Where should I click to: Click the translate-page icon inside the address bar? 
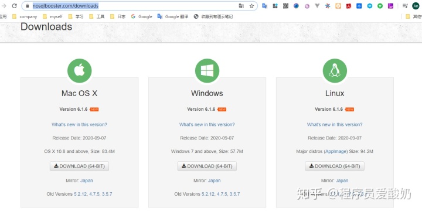tap(241, 6)
